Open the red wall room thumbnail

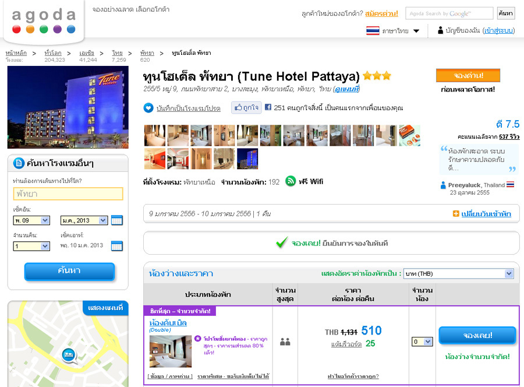coord(155,159)
